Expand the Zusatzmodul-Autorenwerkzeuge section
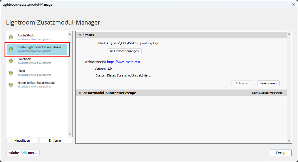 click(80, 93)
